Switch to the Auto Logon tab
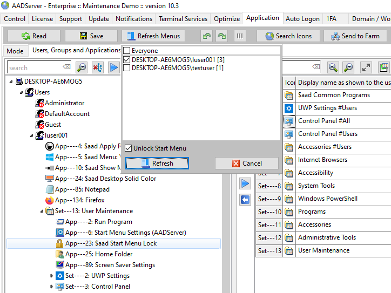 [x=302, y=19]
